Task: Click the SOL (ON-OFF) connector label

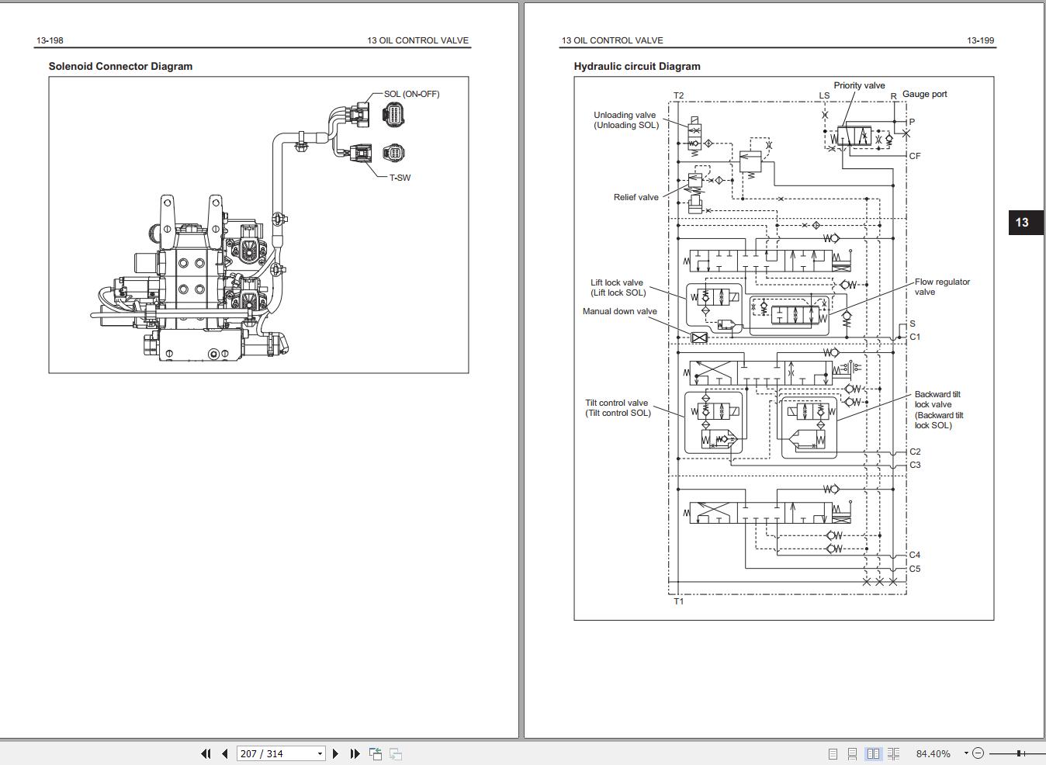Action: click(411, 94)
